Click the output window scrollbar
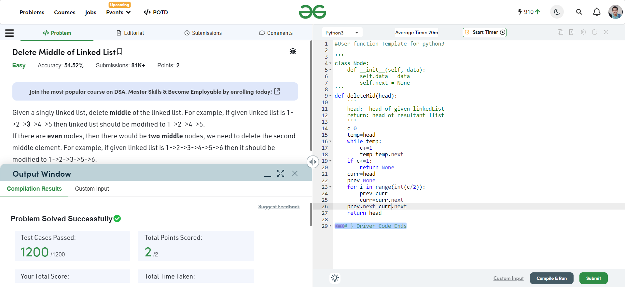 [x=311, y=214]
